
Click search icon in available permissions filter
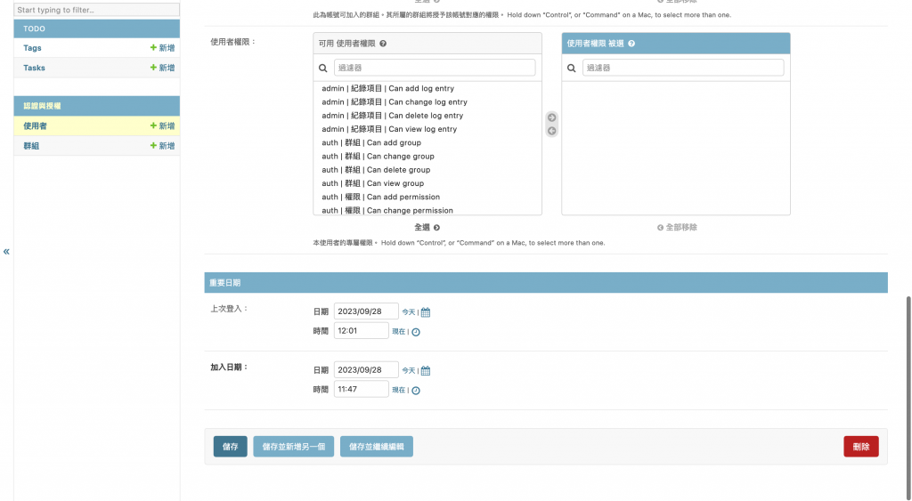[322, 68]
